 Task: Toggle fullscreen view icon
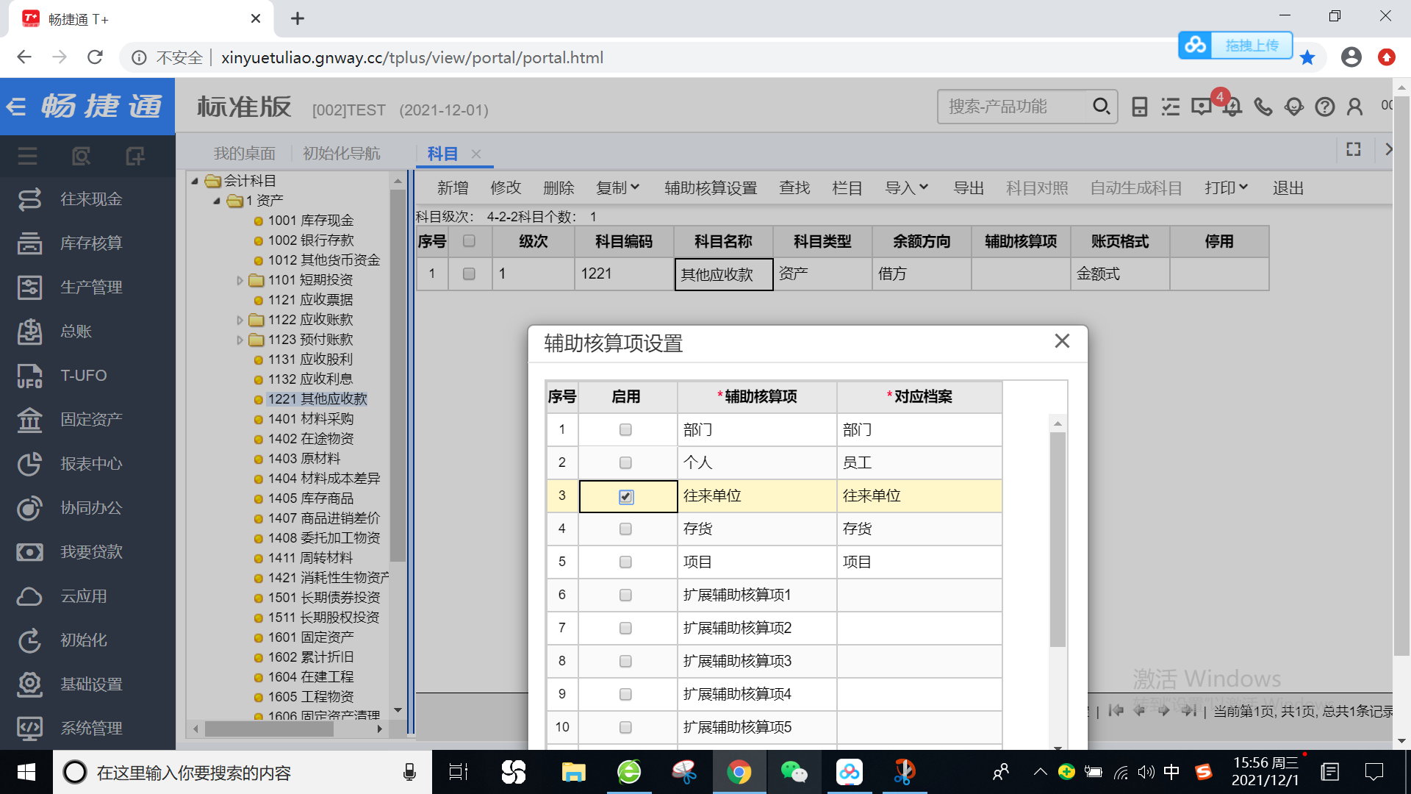(1354, 149)
